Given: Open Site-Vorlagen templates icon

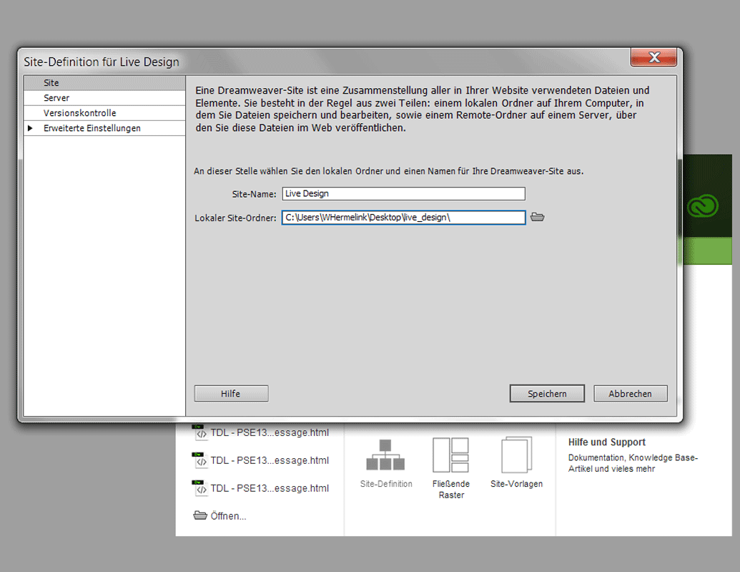Looking at the screenshot, I should pos(516,455).
